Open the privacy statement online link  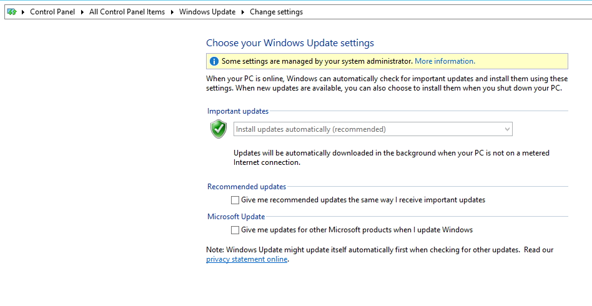click(247, 259)
